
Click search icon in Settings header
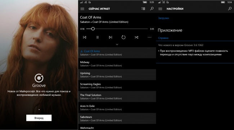pyautogui.click(x=230, y=9)
